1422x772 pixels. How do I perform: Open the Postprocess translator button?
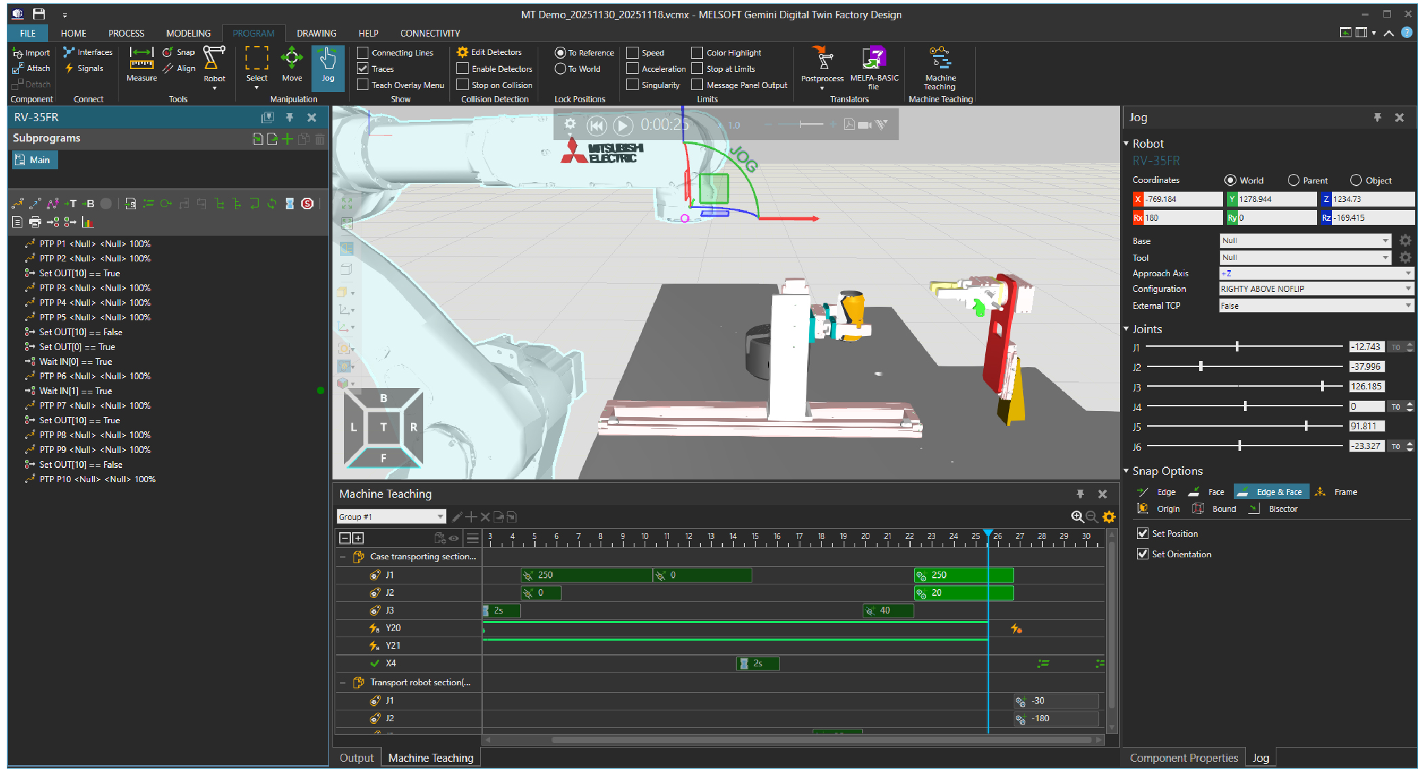click(x=822, y=68)
